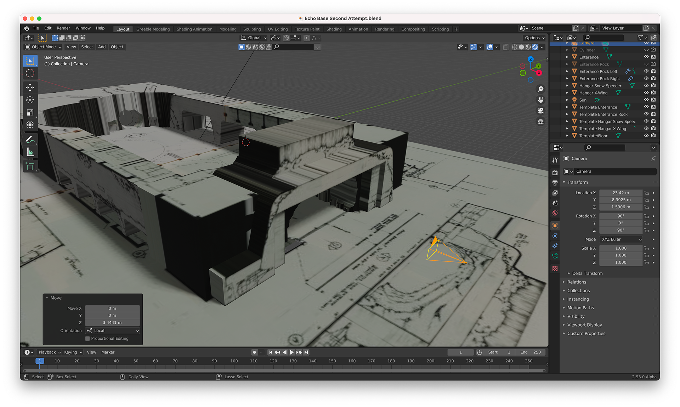Click the Scale X value field

620,248
